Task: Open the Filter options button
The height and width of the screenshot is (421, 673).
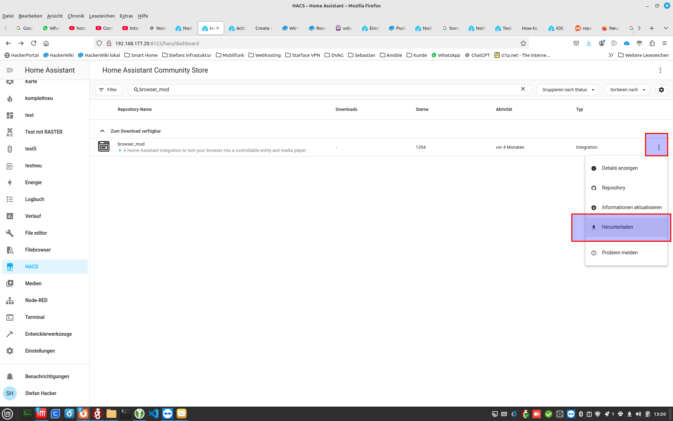Action: (x=108, y=90)
